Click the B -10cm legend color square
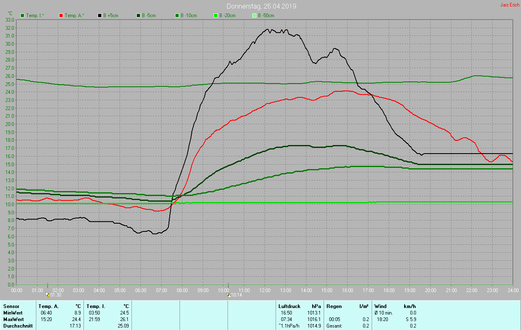 pyautogui.click(x=177, y=15)
